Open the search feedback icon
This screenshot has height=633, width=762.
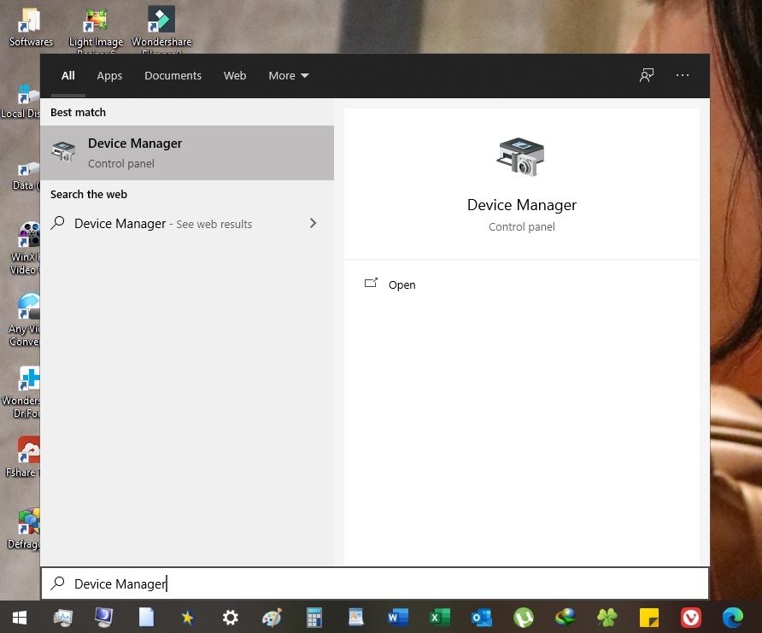tap(647, 75)
